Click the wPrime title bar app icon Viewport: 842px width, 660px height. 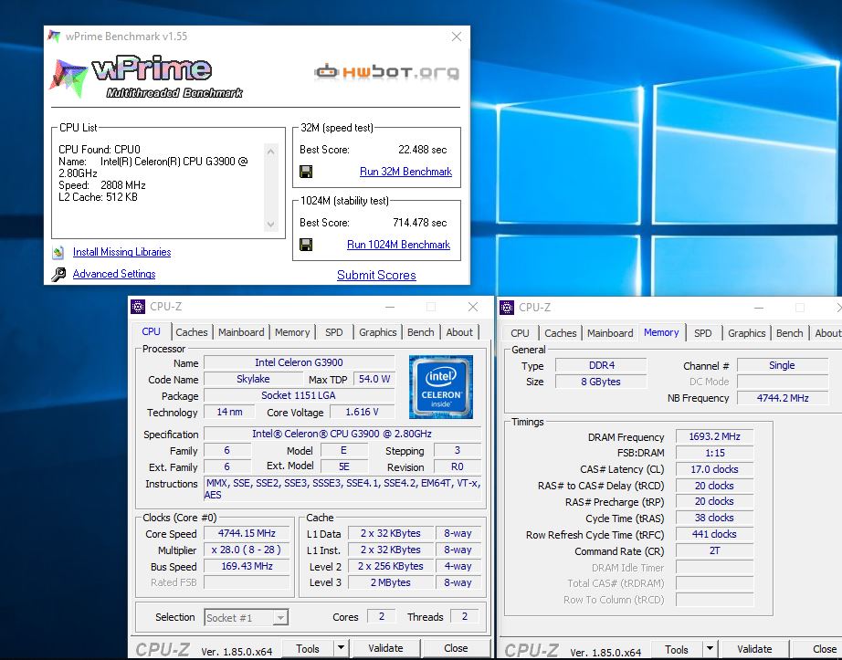click(54, 36)
